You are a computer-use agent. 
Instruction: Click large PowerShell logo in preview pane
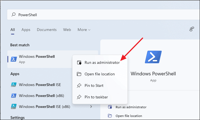pyautogui.click(x=153, y=57)
